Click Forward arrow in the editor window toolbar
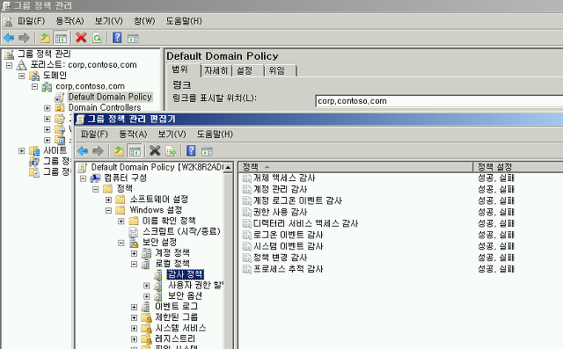This screenshot has height=349, width=563. tap(98, 151)
